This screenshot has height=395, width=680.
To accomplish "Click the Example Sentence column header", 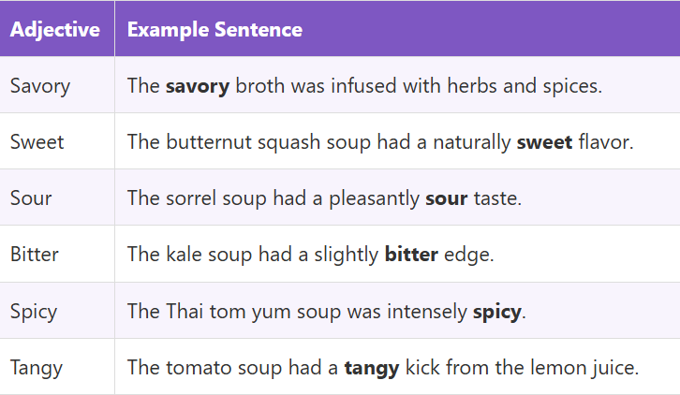I will [x=214, y=30].
